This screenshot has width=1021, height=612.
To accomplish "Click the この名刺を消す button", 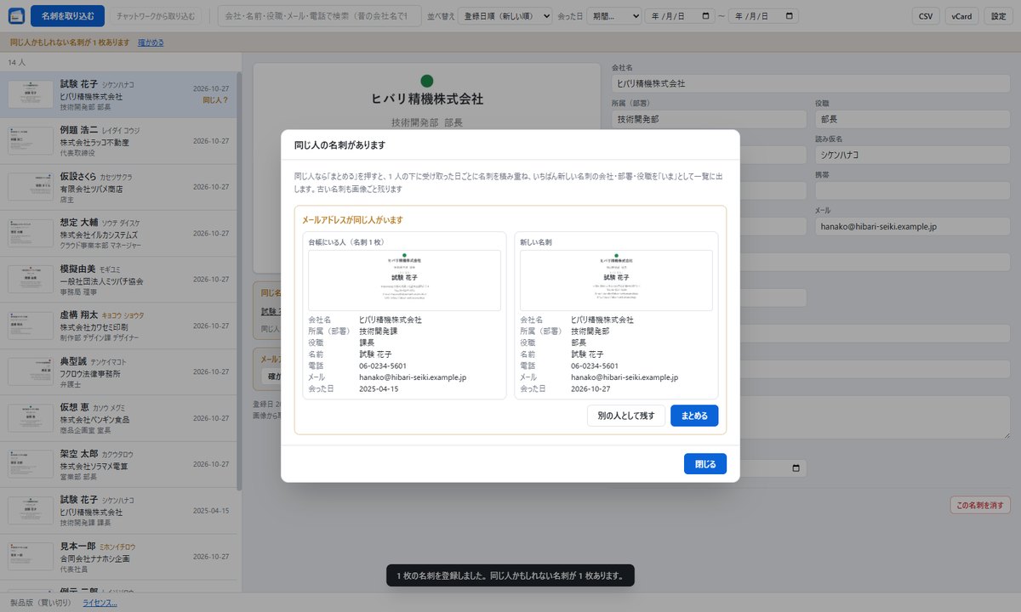I will (980, 505).
